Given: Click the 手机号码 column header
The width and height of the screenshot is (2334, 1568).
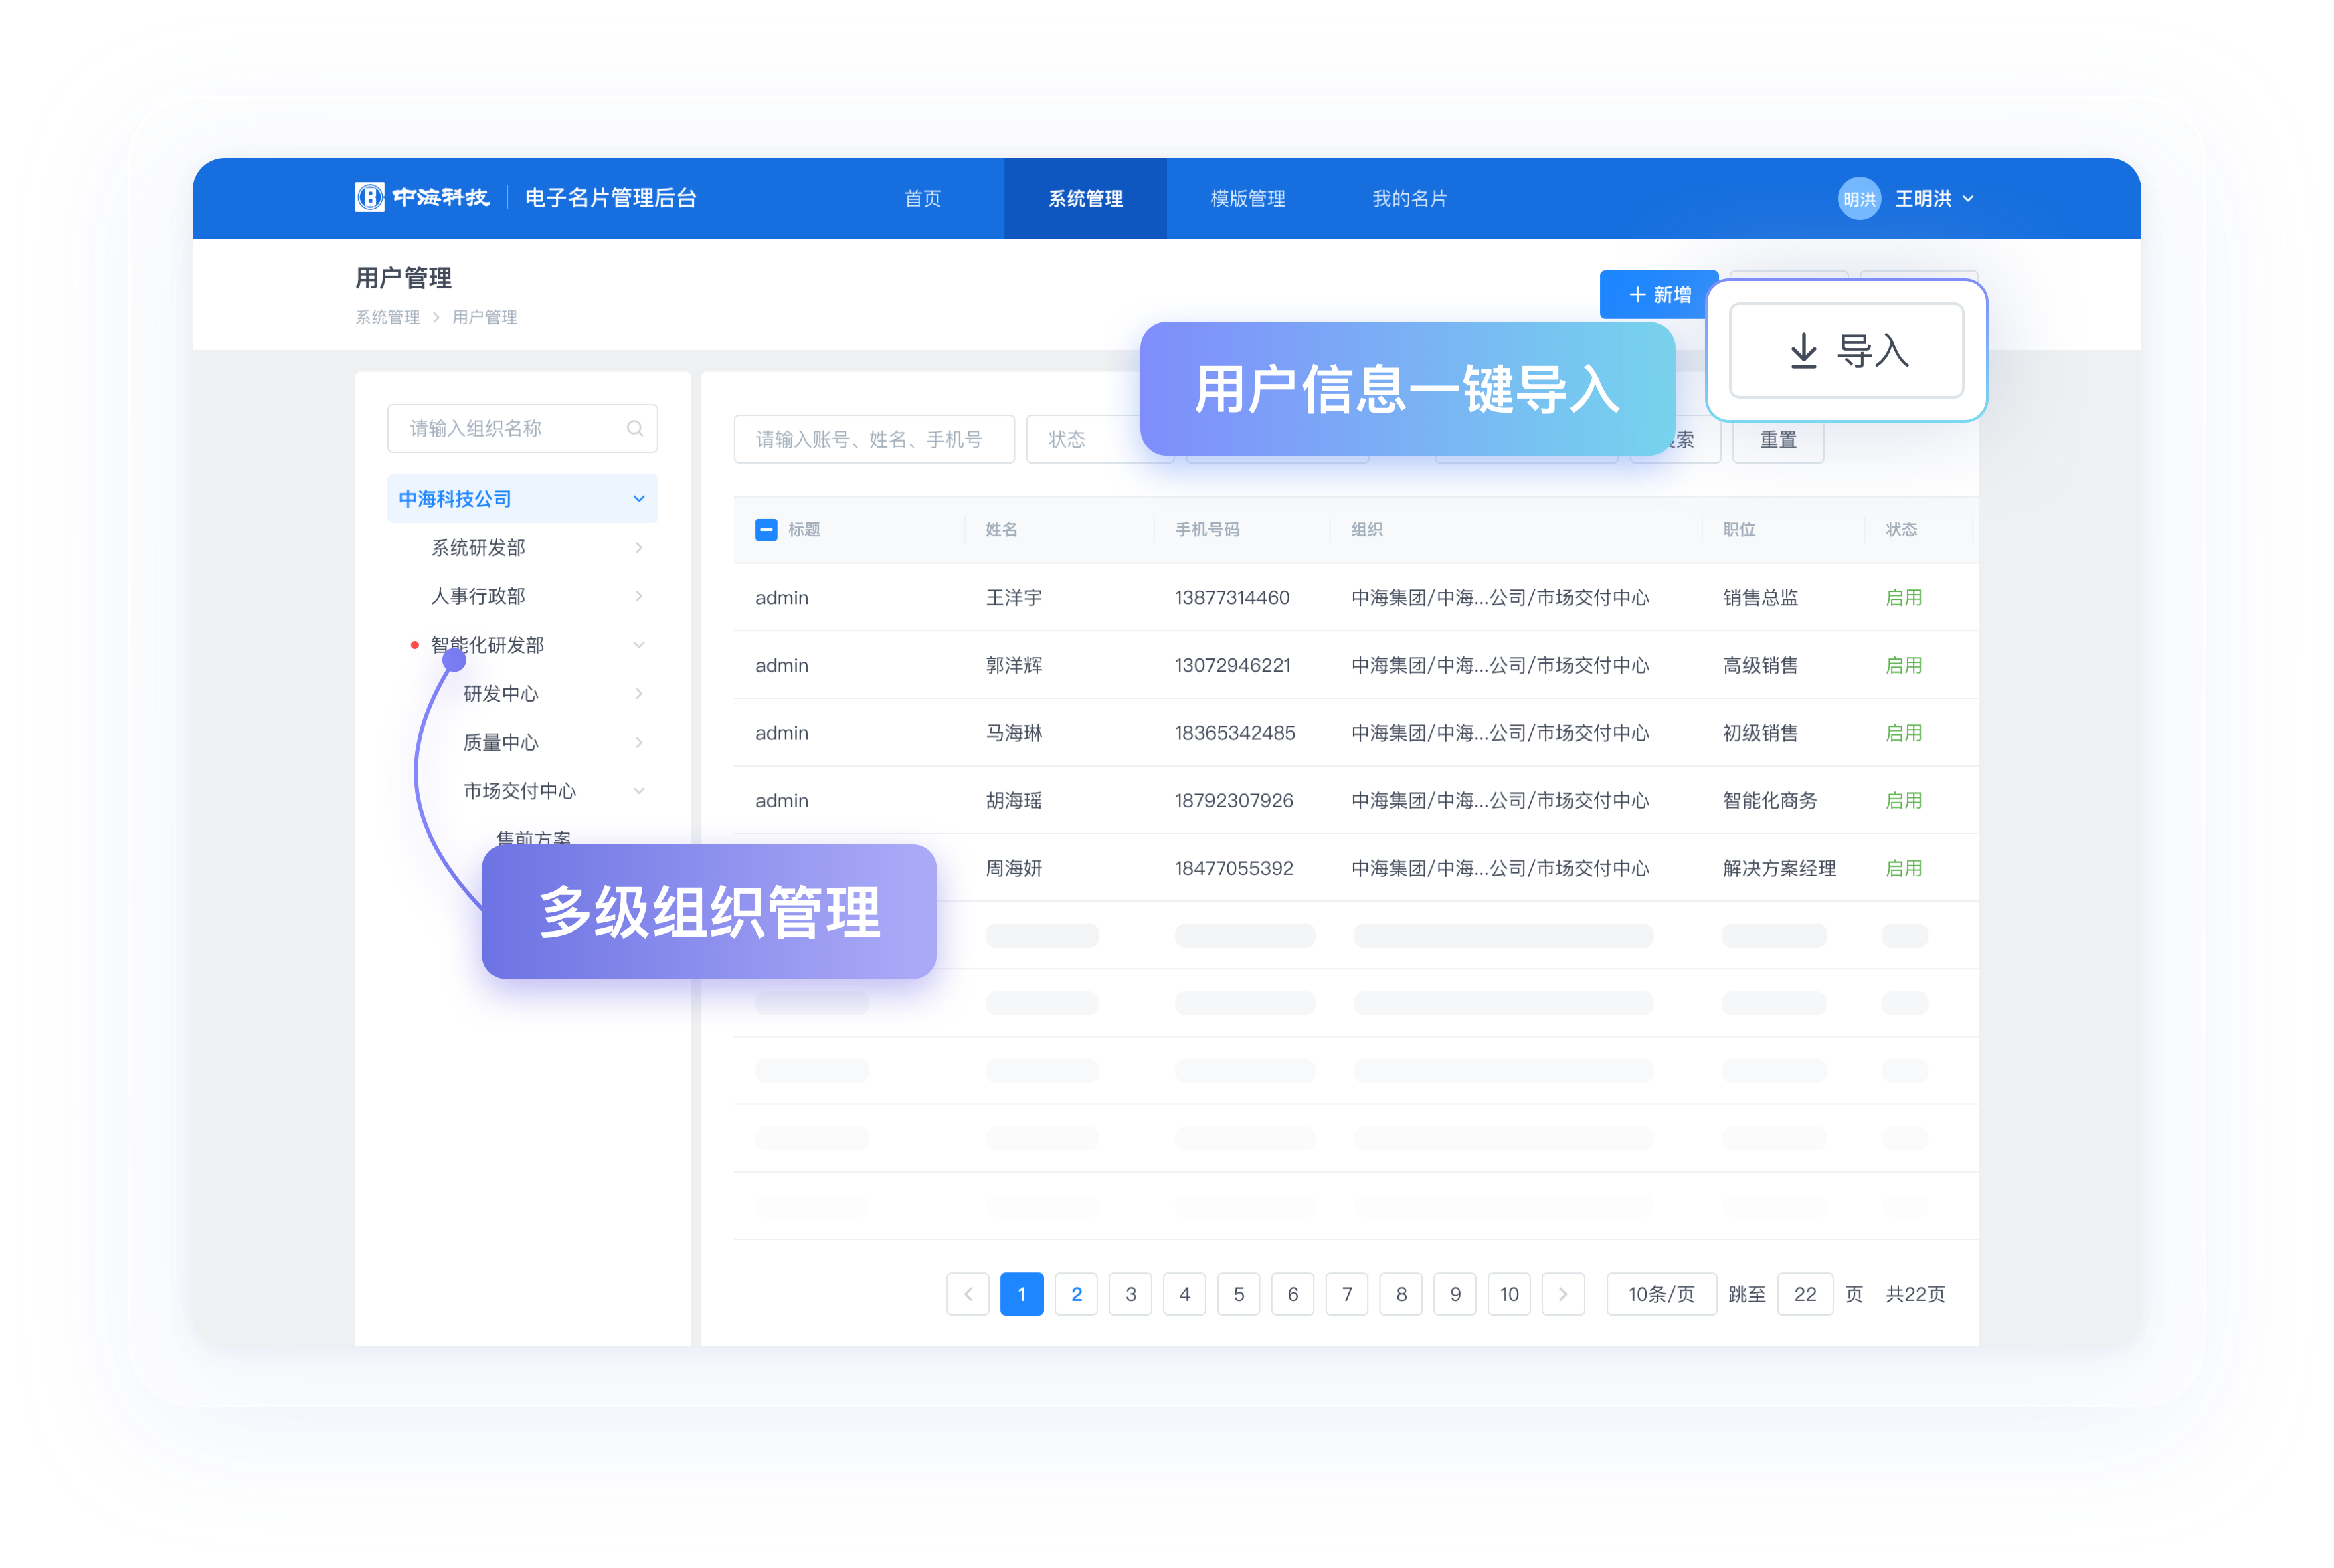Looking at the screenshot, I should (x=1206, y=529).
